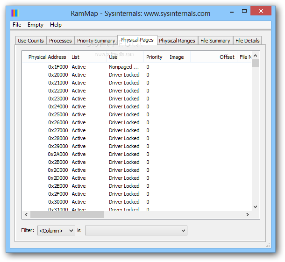Switch to the Priority Summary tab
285x262 pixels.
tap(96, 41)
